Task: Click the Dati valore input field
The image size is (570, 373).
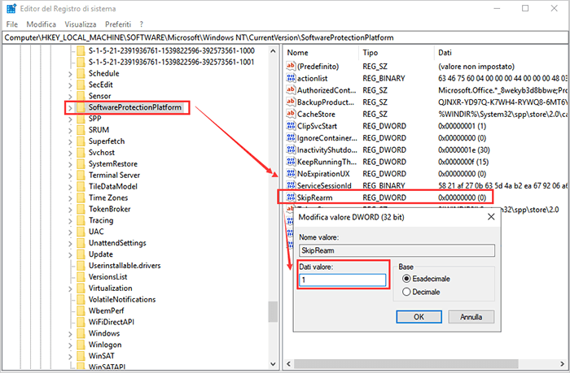Action: click(341, 280)
